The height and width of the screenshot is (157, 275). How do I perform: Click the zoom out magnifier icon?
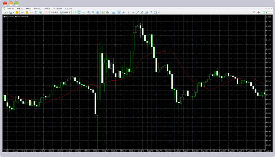(x=93, y=12)
